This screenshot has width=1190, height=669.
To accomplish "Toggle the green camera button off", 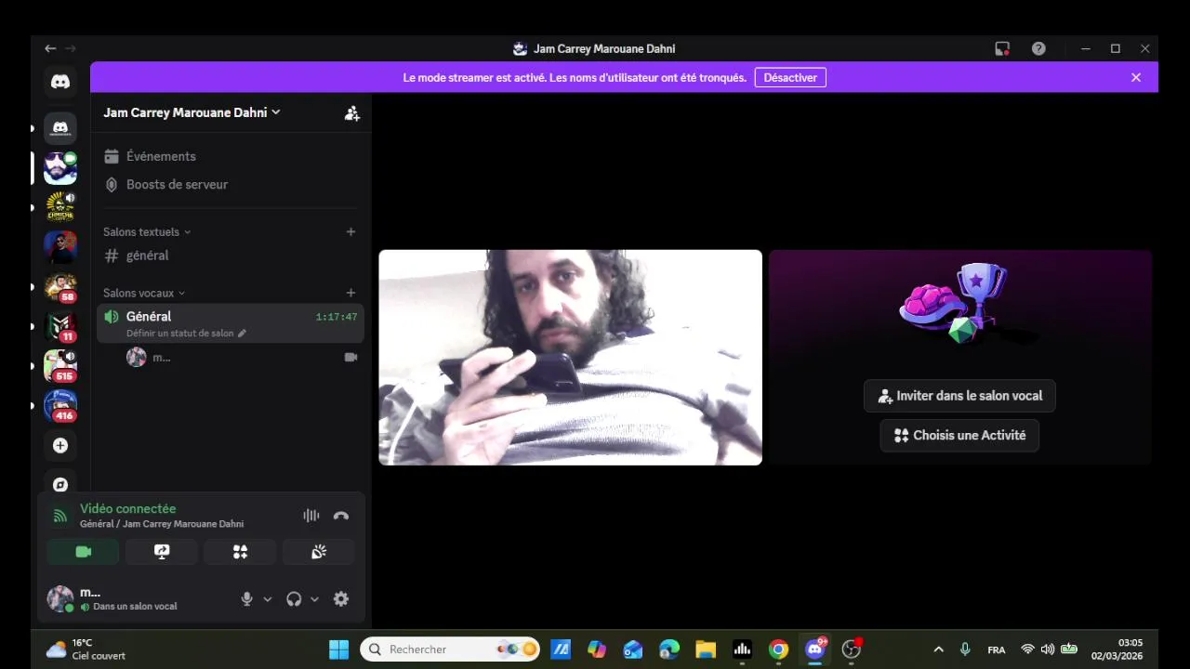I will pos(83,552).
